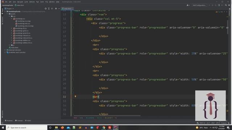Select bootstrap.css.map in project tree
The width and height of the screenshot is (232, 130).
[23, 21]
